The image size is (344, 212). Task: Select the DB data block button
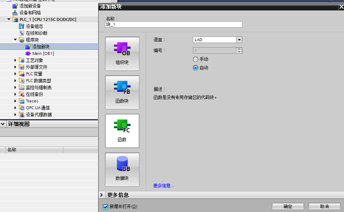[x=122, y=170]
